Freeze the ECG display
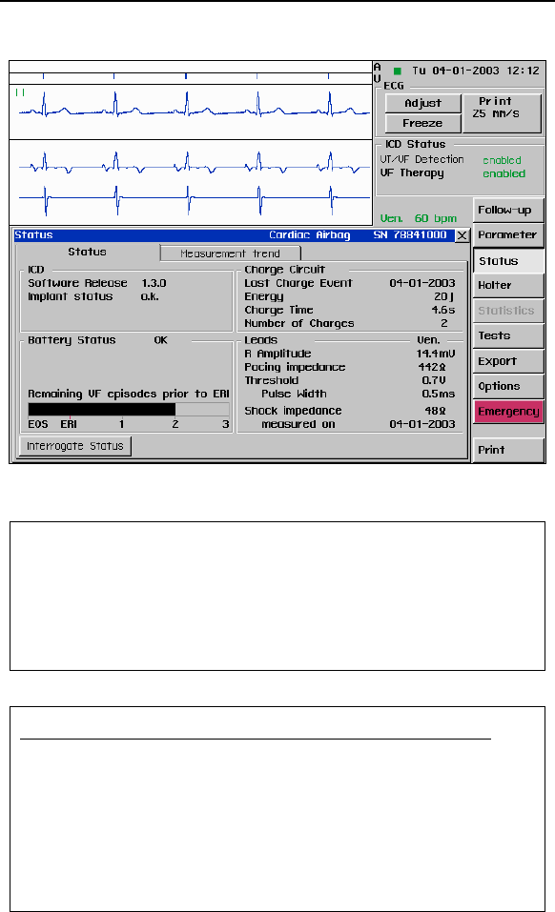 423,123
